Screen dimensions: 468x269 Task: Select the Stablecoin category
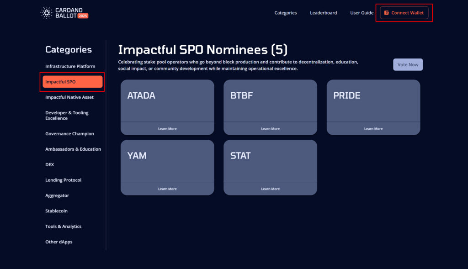point(56,211)
